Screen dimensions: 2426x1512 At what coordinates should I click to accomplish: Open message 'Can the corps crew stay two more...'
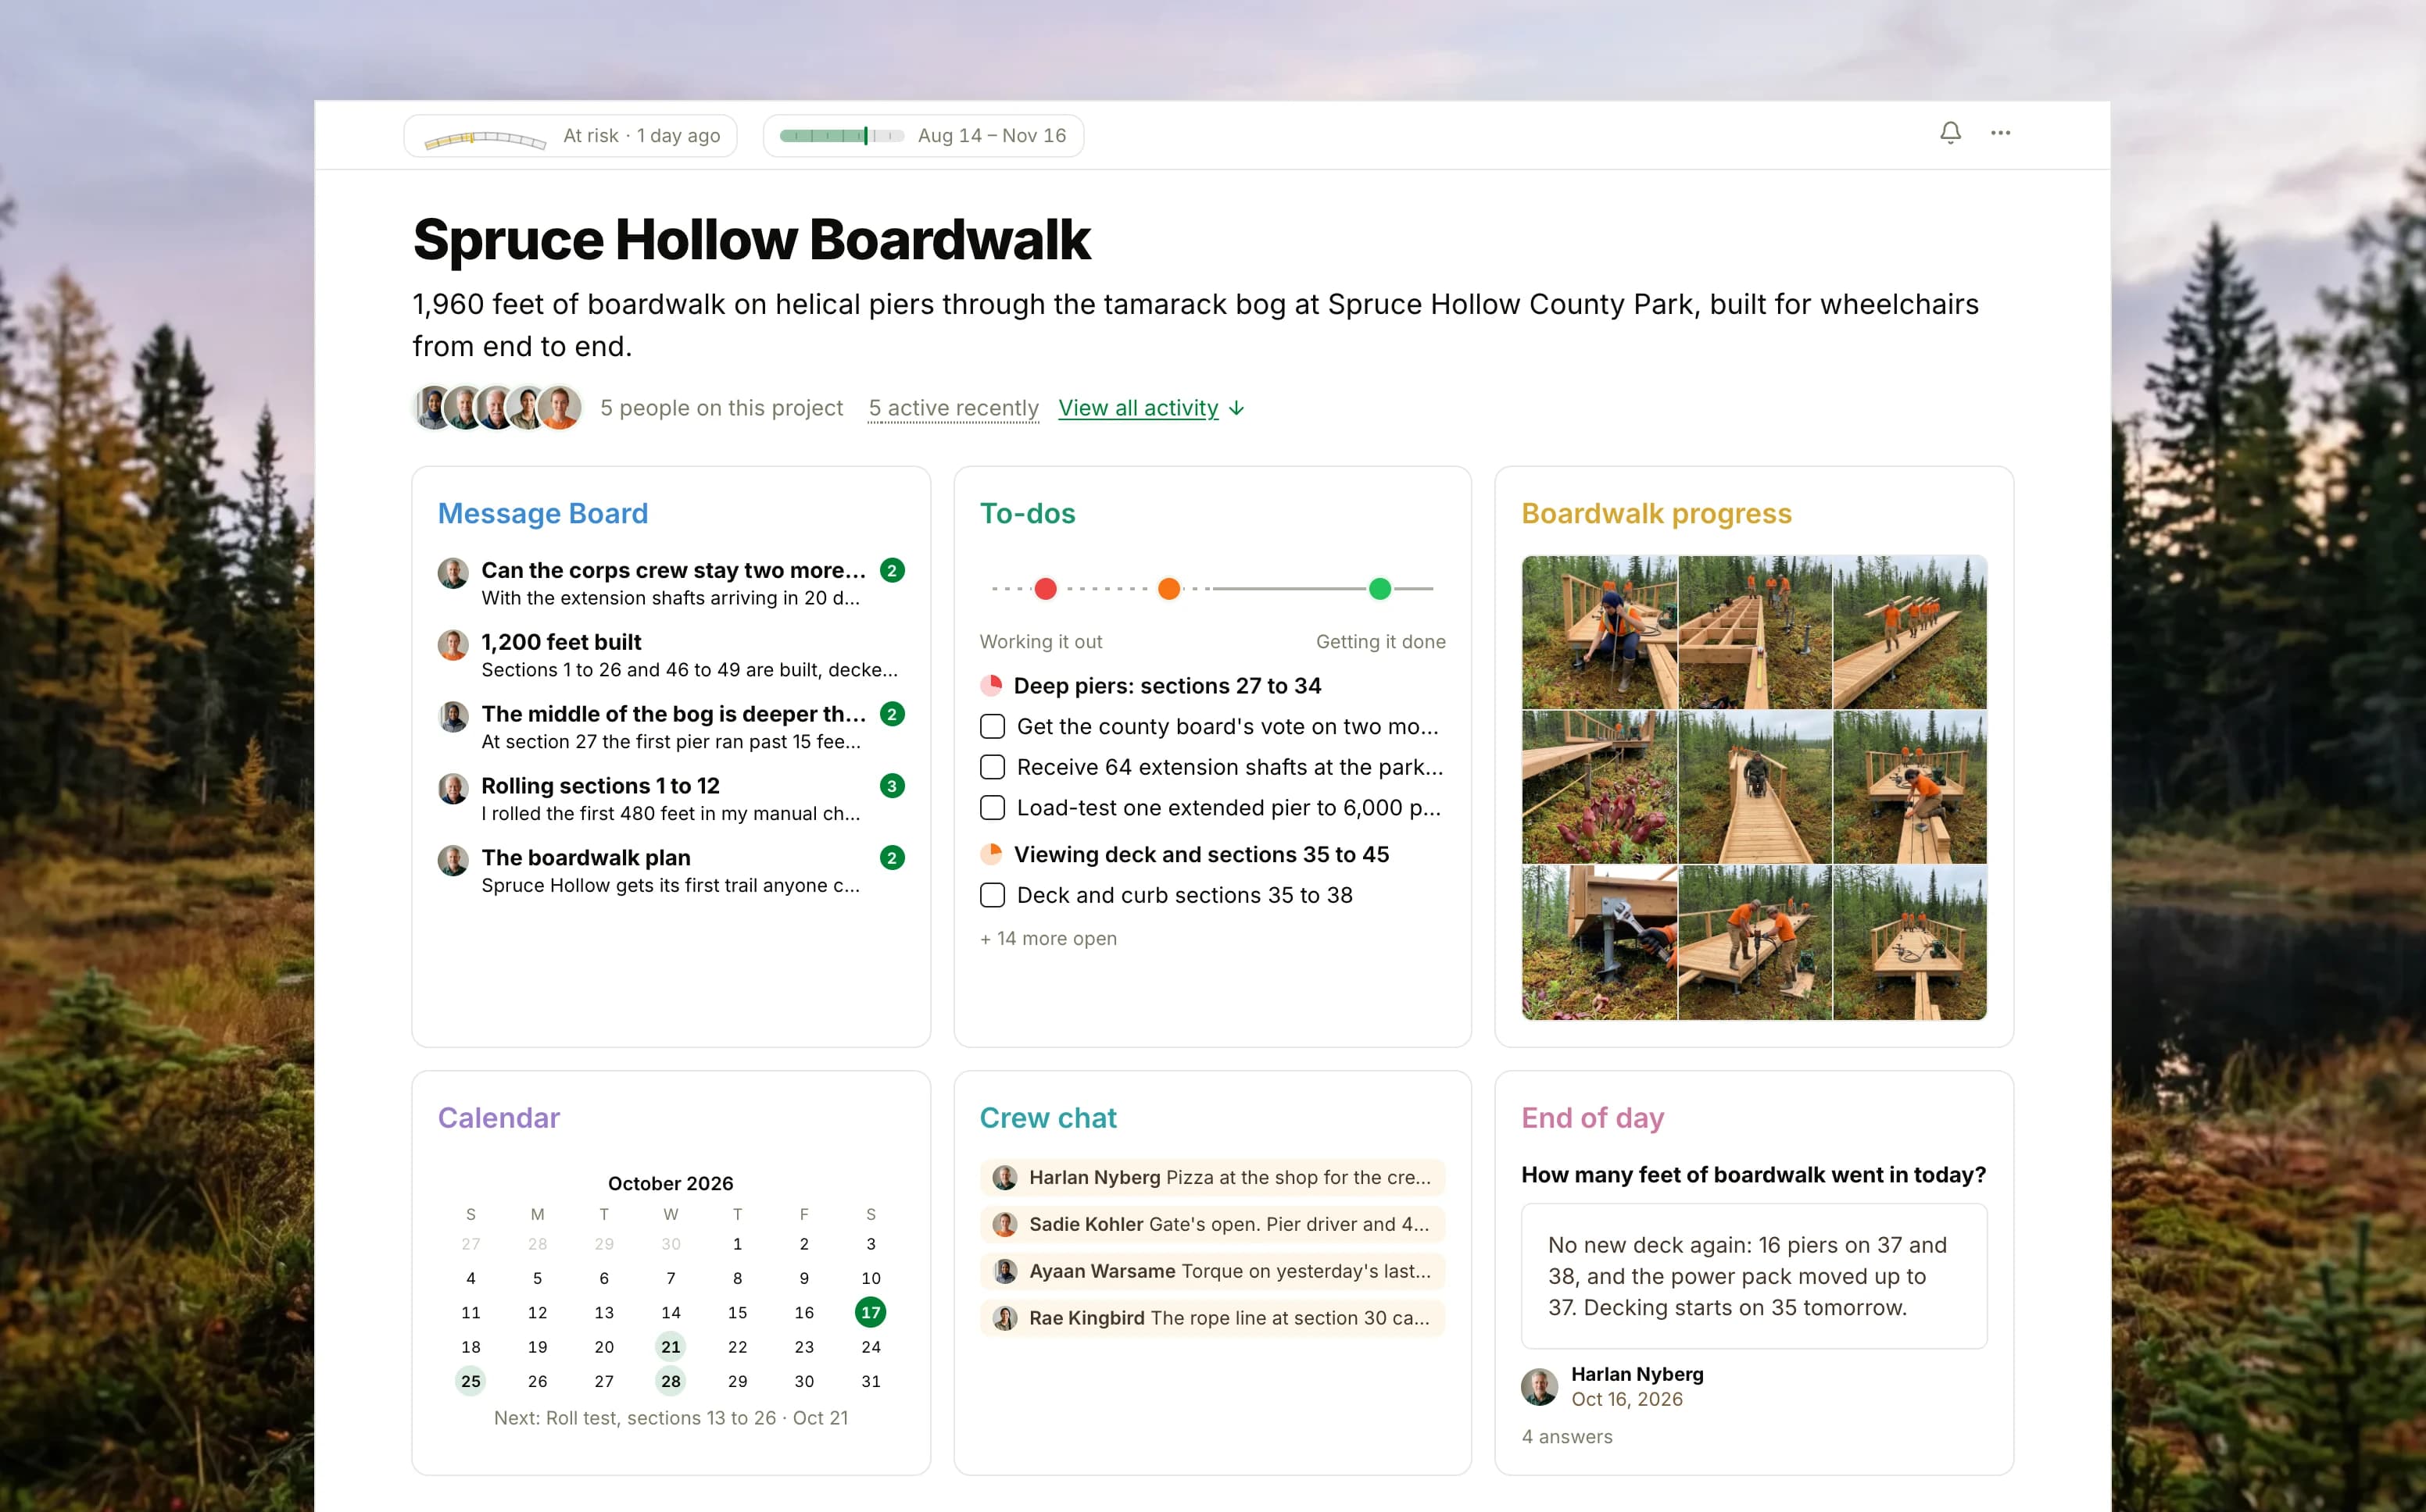(x=673, y=583)
